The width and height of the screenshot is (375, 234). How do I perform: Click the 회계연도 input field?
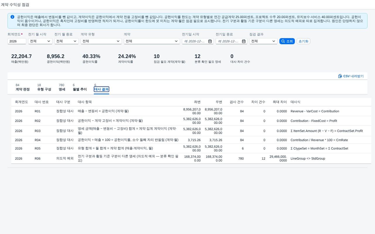click(x=17, y=41)
